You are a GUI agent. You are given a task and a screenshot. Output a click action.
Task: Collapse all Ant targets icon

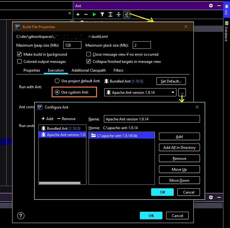tap(119, 14)
